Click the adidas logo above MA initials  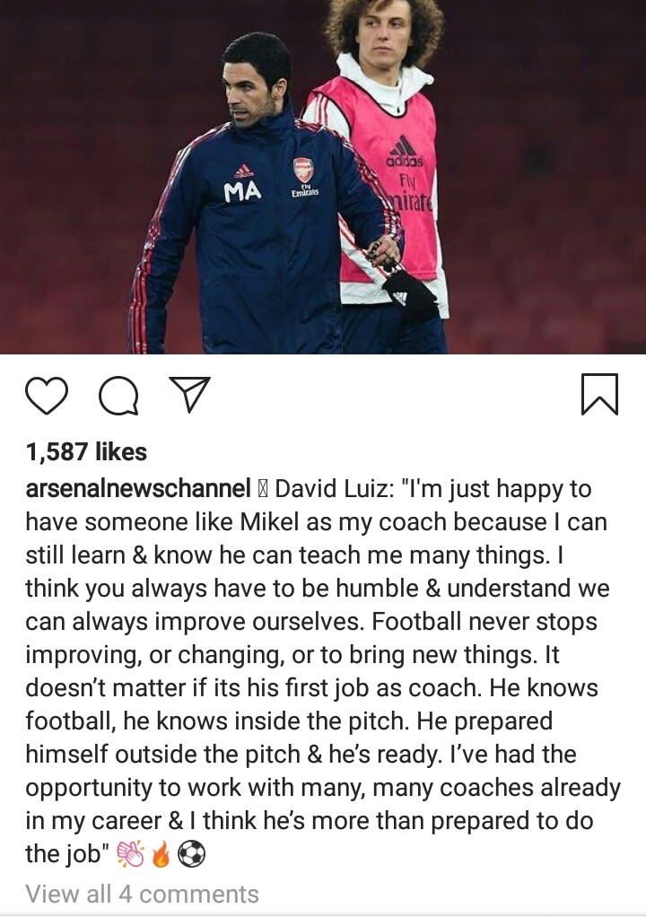point(243,170)
